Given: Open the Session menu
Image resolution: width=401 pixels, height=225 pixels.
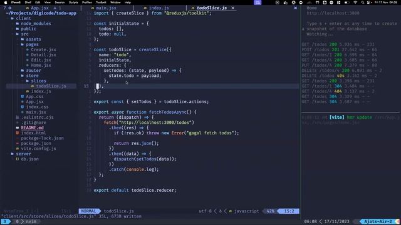Looking at the screenshot, I should point(60,2).
